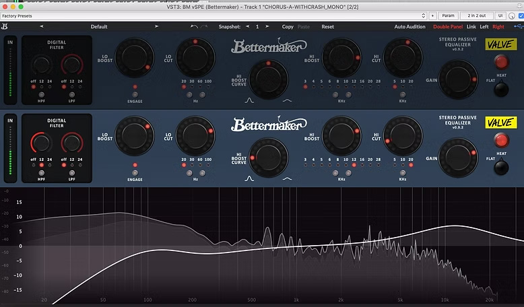Click top panel HI BOOST right KHz step button
Image resolution: width=524 pixels, height=307 pixels.
tap(348, 95)
